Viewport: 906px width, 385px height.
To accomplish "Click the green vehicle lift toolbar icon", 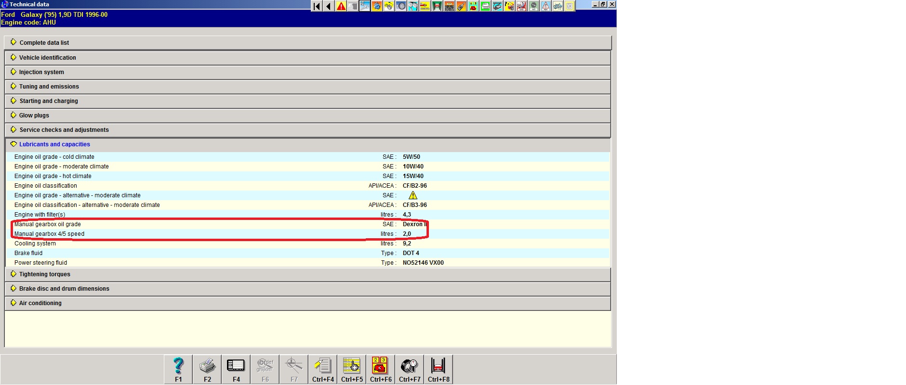I will (x=437, y=6).
